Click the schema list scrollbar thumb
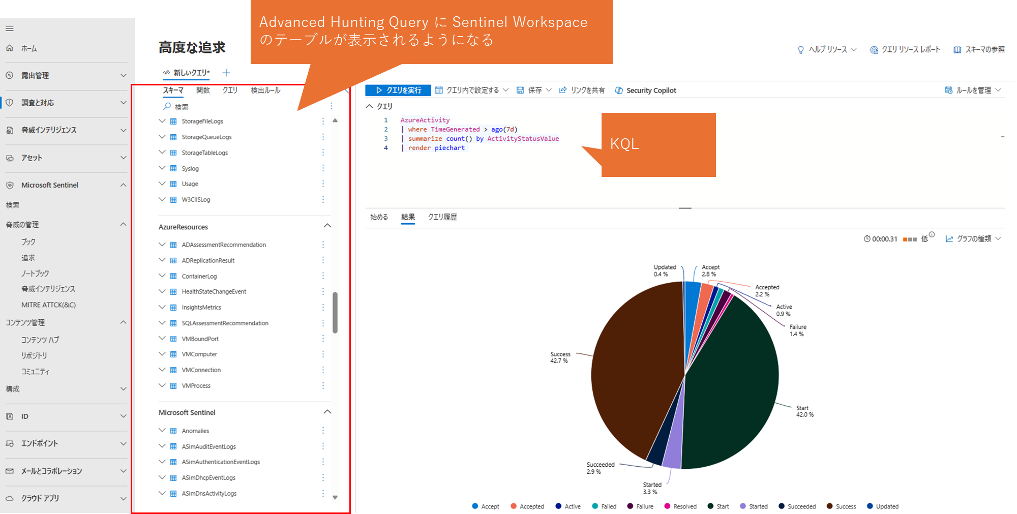1017x514 pixels. (335, 312)
